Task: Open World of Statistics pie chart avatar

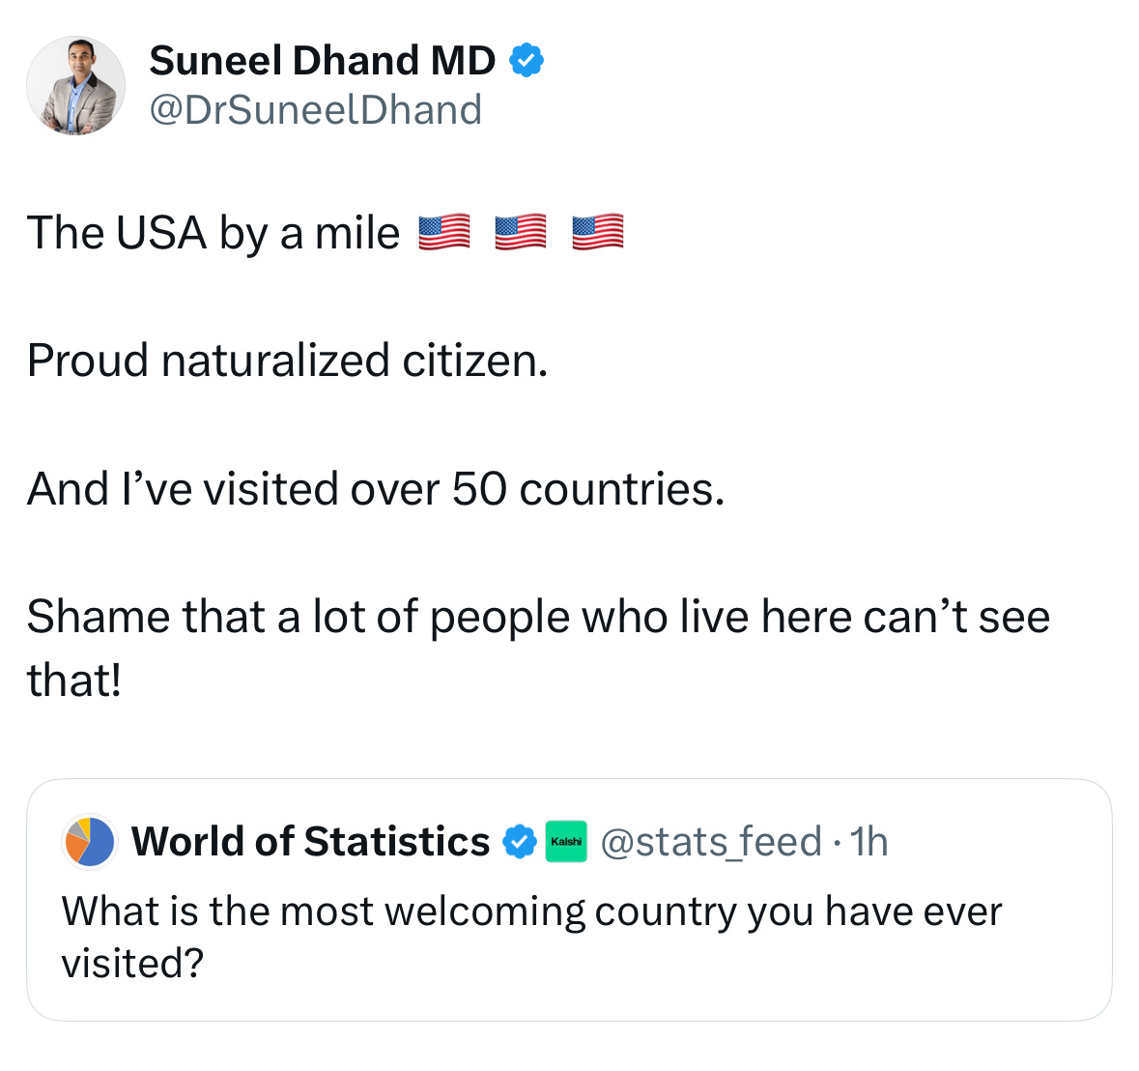Action: [x=89, y=841]
